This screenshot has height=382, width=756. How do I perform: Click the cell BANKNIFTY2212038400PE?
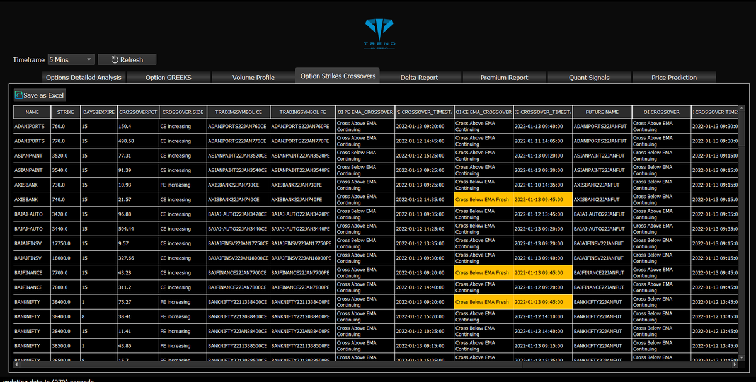pos(302,316)
